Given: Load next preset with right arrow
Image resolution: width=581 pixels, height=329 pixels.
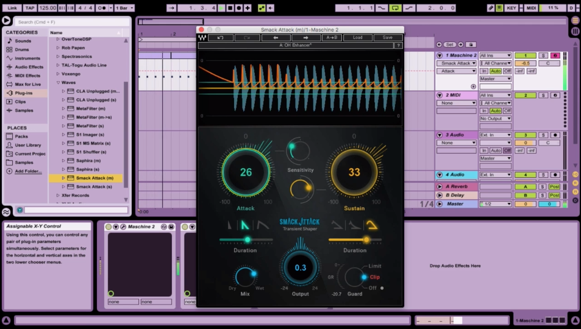Looking at the screenshot, I should click(x=305, y=37).
